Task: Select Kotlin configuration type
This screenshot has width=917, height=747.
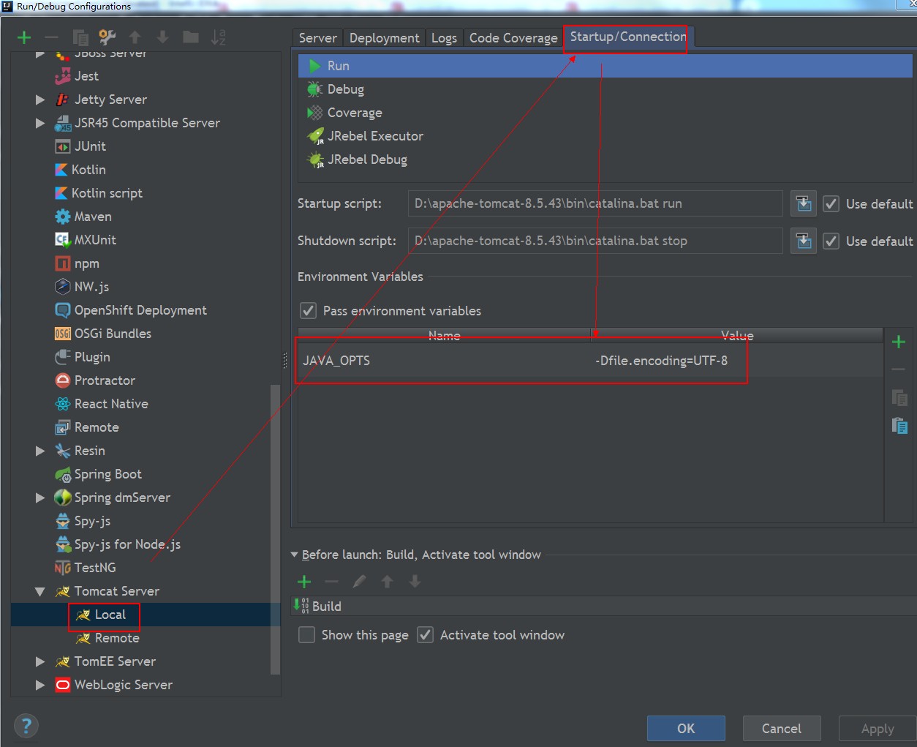Action: point(88,170)
